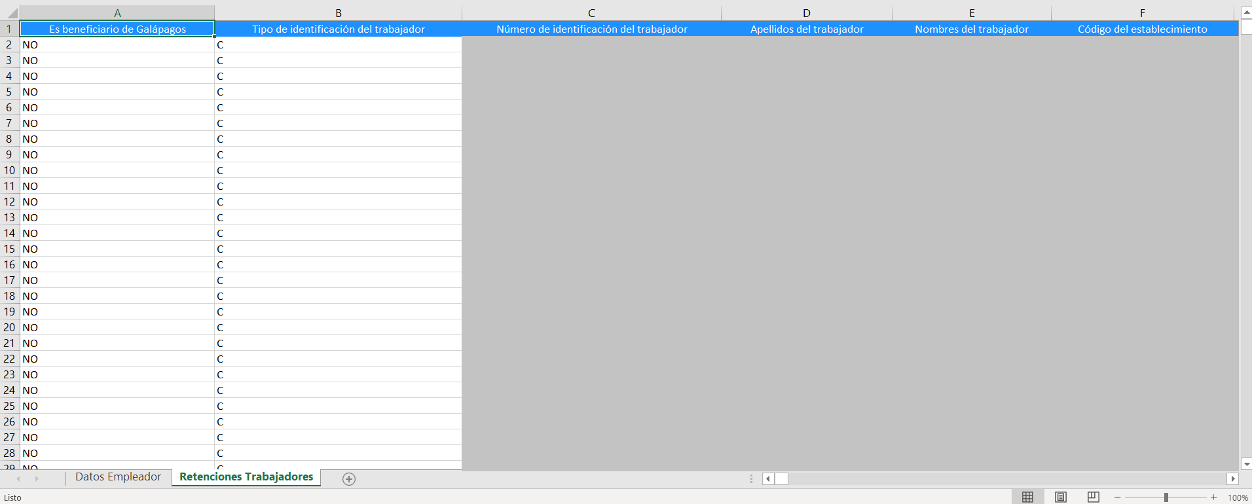Screen dimensions: 1252x504
Task: Select 'Código del establecimiento' header cell
Action: coord(1143,29)
